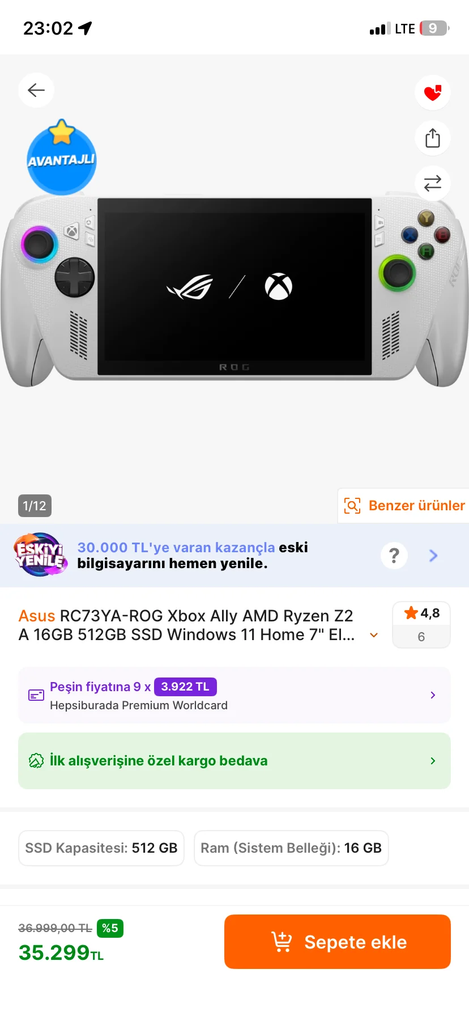Open Benzer ürünler similar products
This screenshot has height=1016, width=469.
[404, 505]
